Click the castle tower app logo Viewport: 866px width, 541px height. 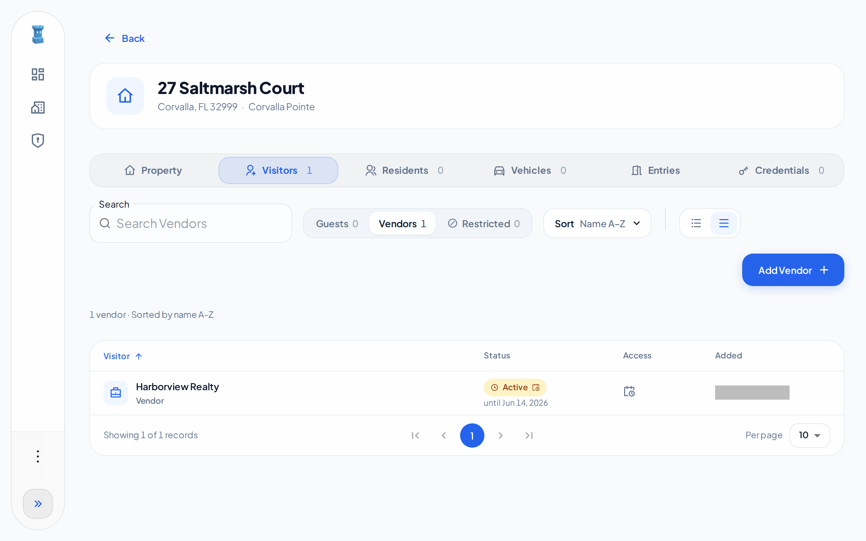pos(38,34)
